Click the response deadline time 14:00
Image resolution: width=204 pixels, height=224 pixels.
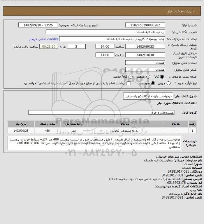tap(105, 47)
